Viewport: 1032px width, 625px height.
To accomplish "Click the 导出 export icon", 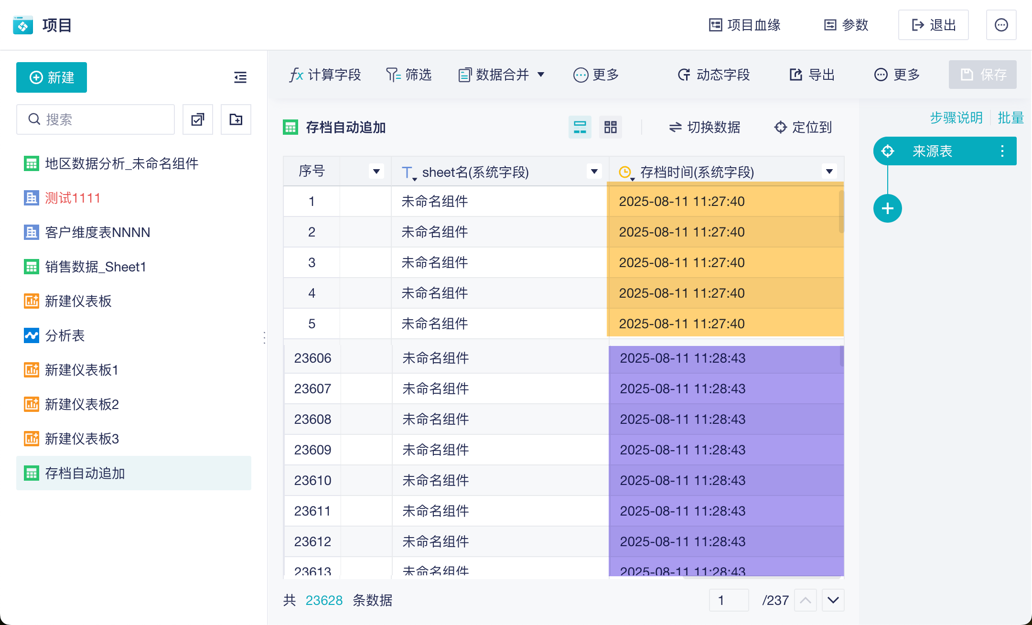I will click(796, 75).
